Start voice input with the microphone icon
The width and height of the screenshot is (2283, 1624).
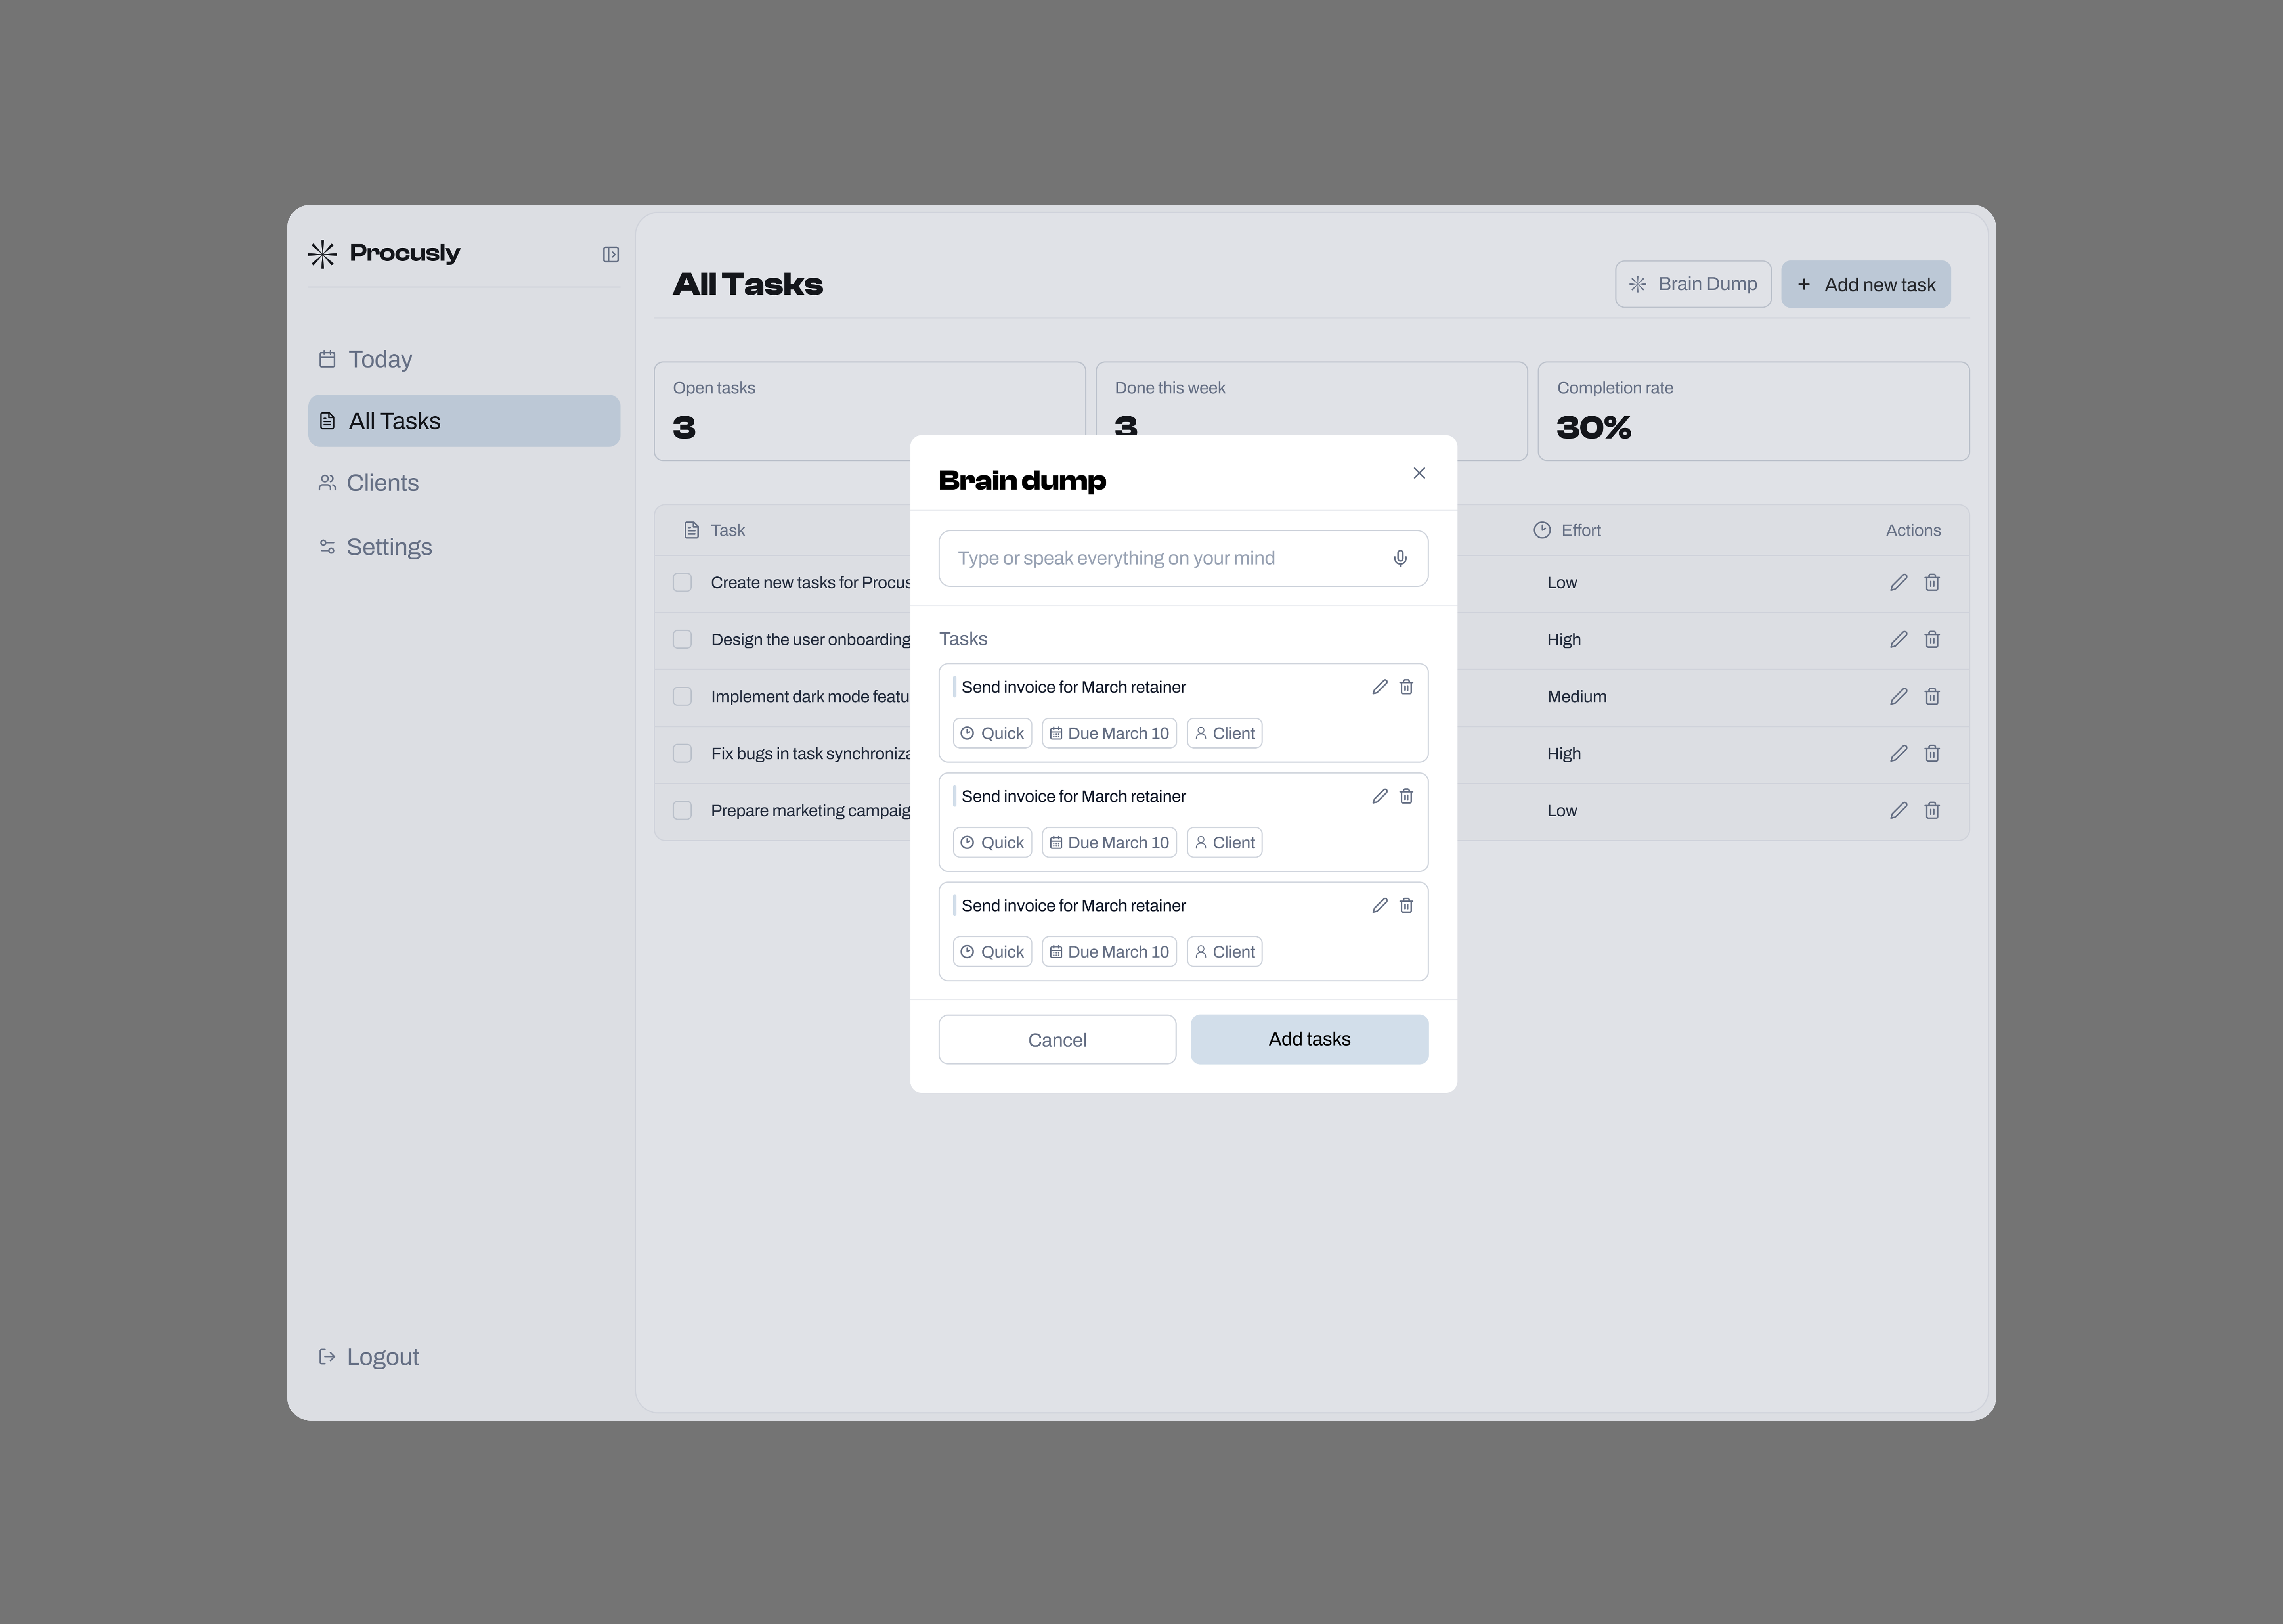1400,558
